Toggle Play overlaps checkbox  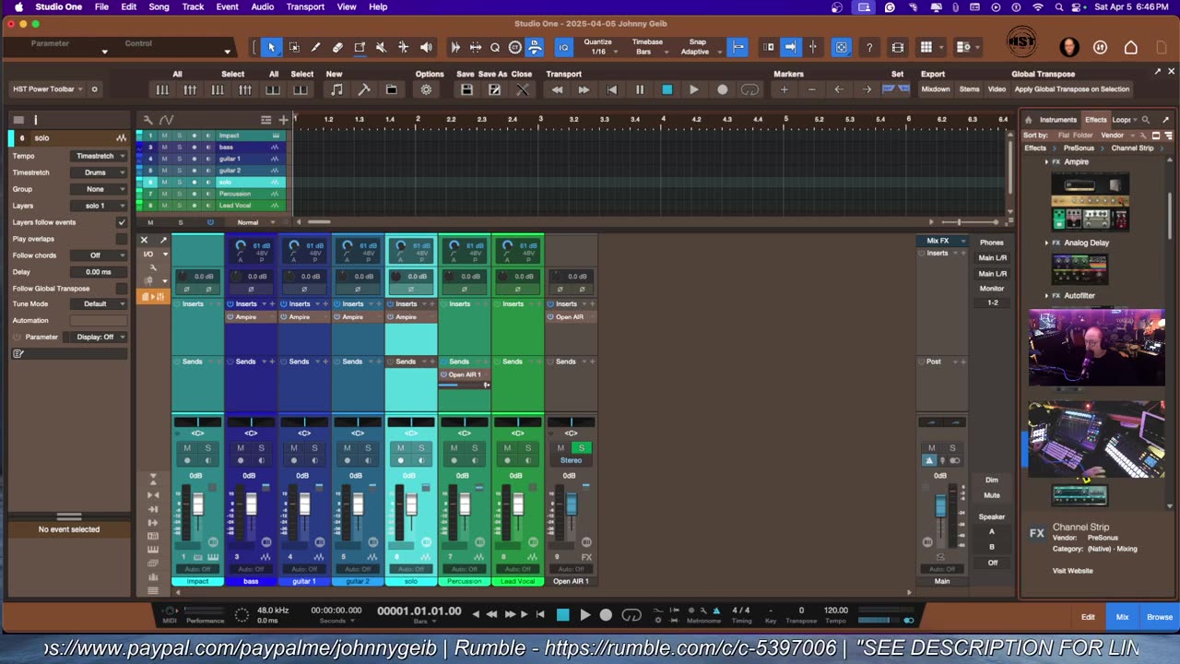point(122,239)
